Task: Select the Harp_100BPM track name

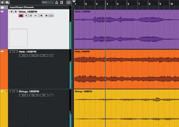Action: pos(27,52)
